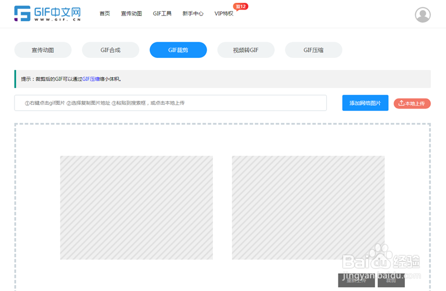This screenshot has height=291, width=446.
Task: Click the 双12 promotional badge
Action: click(241, 7)
